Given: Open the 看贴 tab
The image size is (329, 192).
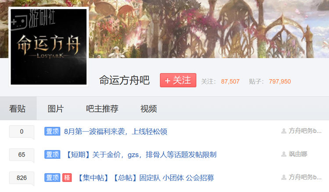Looking at the screenshot, I should 18,109.
